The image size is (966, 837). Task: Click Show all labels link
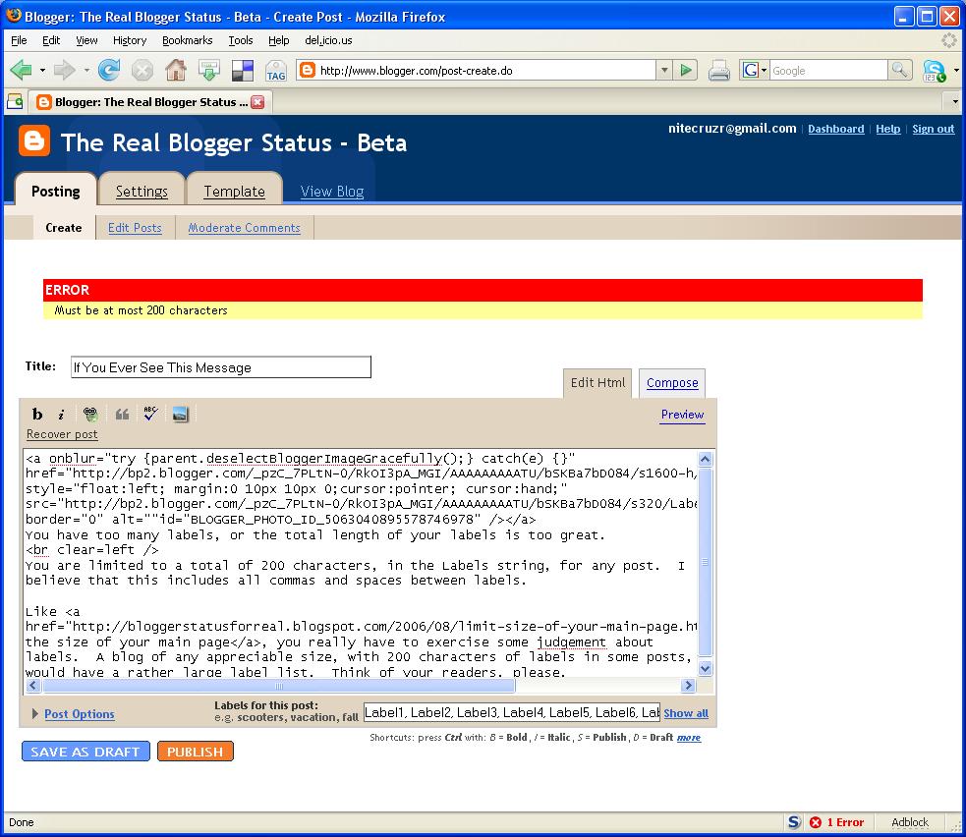coord(686,713)
